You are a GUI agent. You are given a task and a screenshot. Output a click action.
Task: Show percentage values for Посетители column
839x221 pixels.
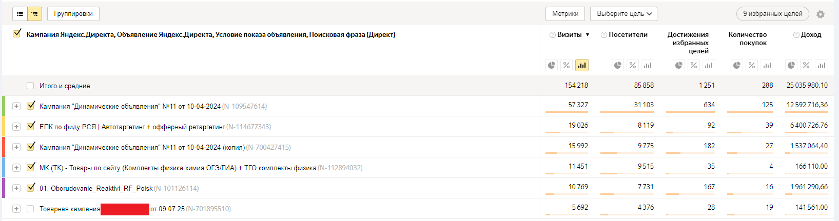pyautogui.click(x=633, y=65)
